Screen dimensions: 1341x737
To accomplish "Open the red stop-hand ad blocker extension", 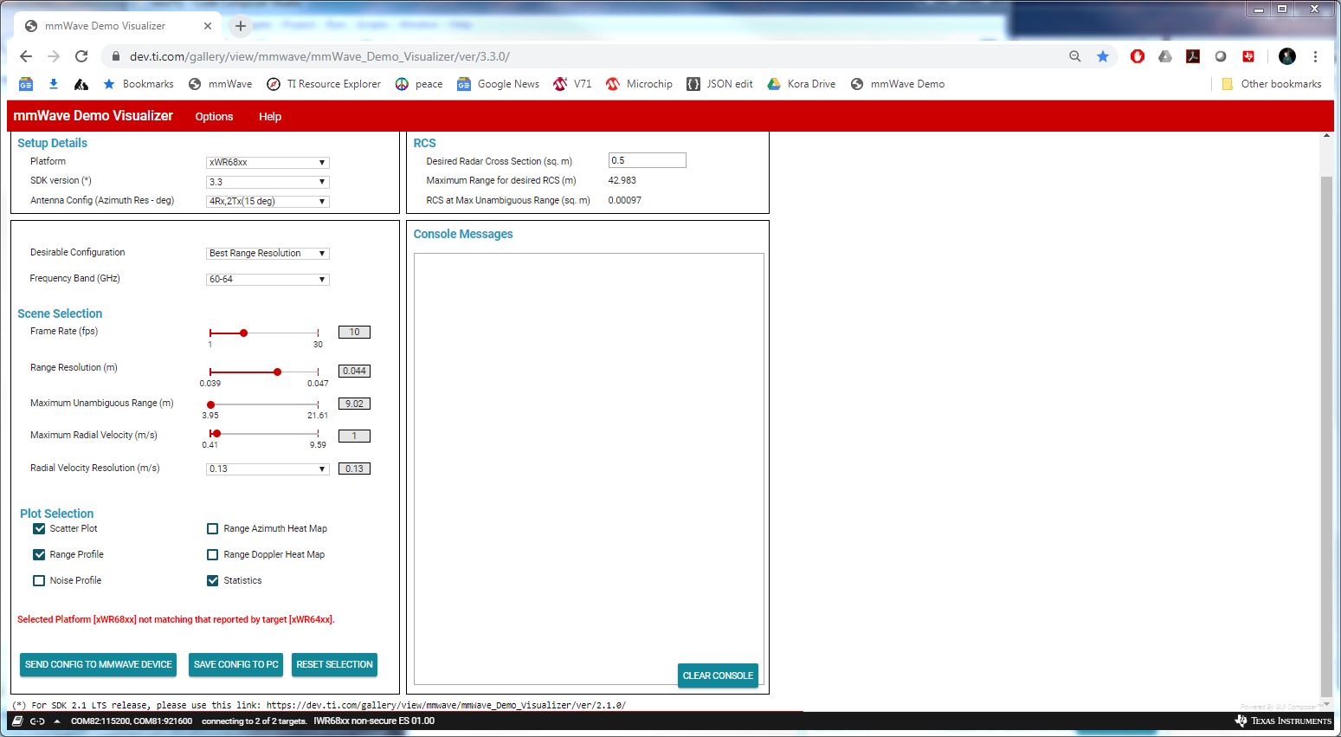I will [x=1138, y=56].
